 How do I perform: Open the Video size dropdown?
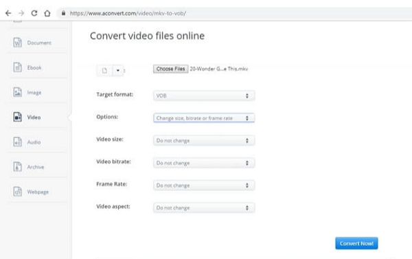point(204,141)
